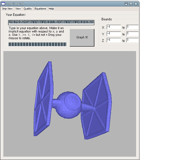
Task: Click the equation input field
Action: (x=51, y=23)
